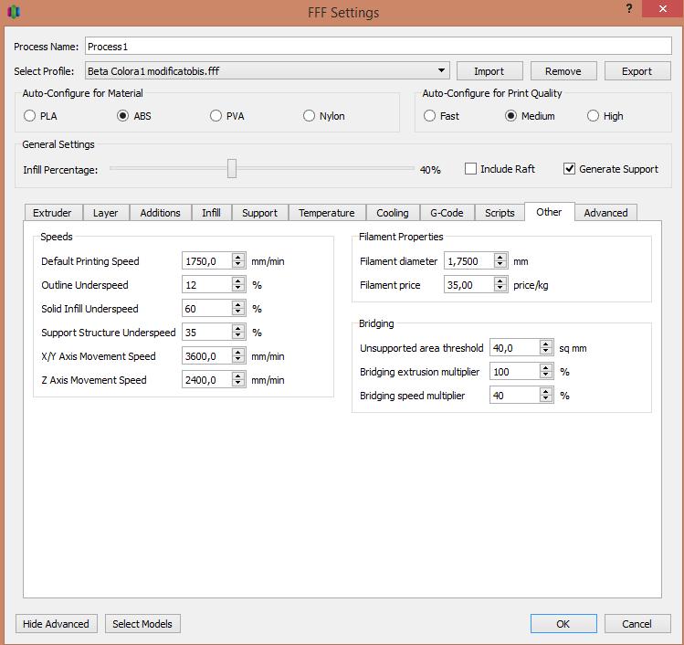Viewport: 684px width, 645px height.
Task: Increase Filament diameter using up arrow
Action: (x=500, y=258)
